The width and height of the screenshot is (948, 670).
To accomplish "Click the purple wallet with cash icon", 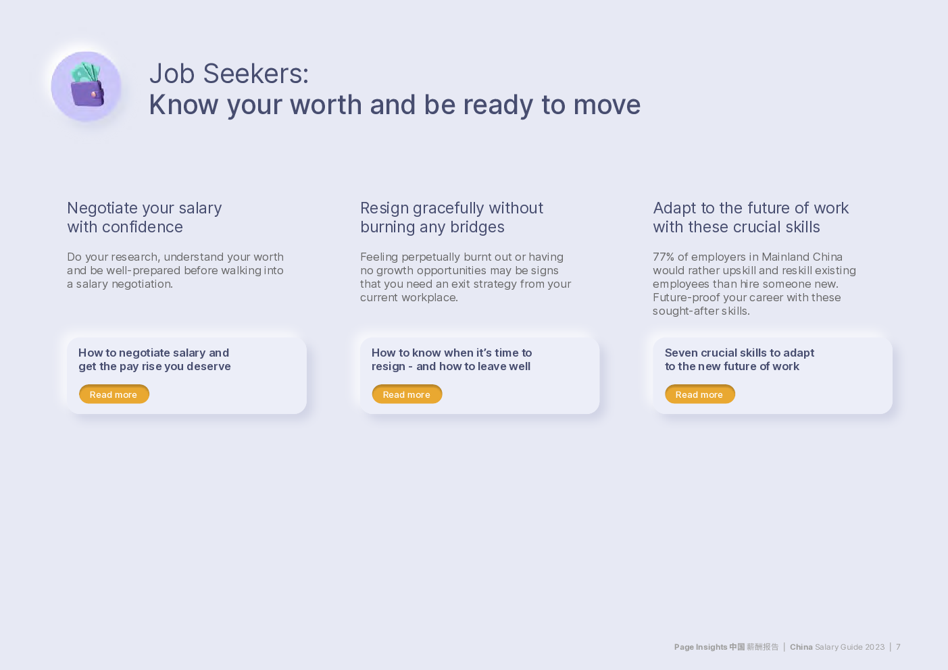I will point(86,86).
